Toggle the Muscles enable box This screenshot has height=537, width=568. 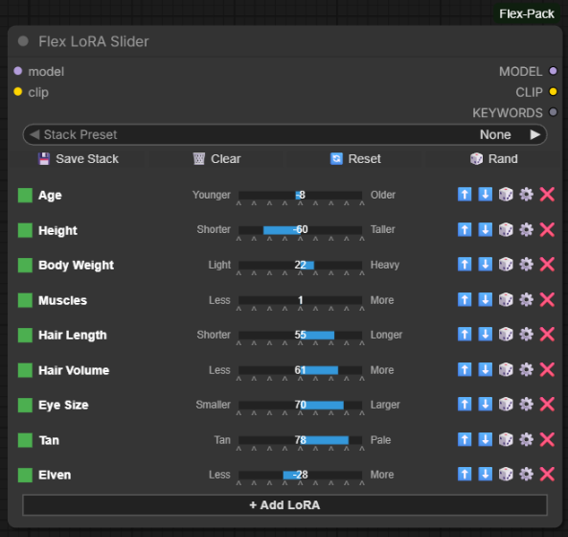click(25, 300)
